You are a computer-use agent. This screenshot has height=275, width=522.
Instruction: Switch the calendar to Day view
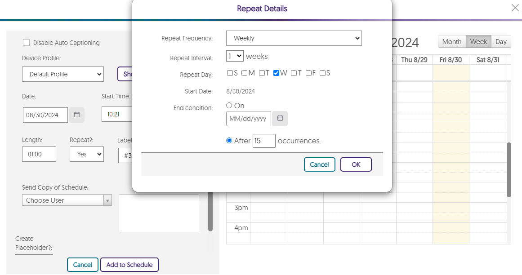pyautogui.click(x=501, y=42)
